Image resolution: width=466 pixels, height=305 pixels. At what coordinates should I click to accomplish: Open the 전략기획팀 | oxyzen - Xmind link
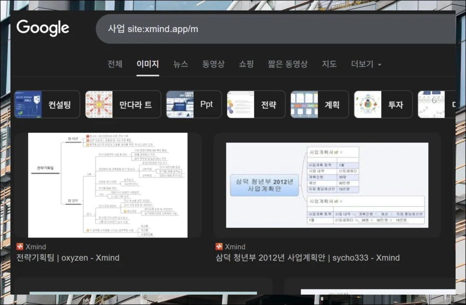point(68,258)
